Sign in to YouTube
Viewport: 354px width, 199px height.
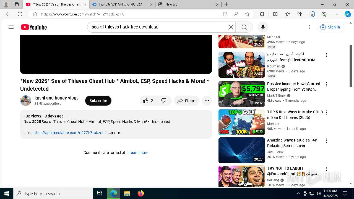[330, 27]
